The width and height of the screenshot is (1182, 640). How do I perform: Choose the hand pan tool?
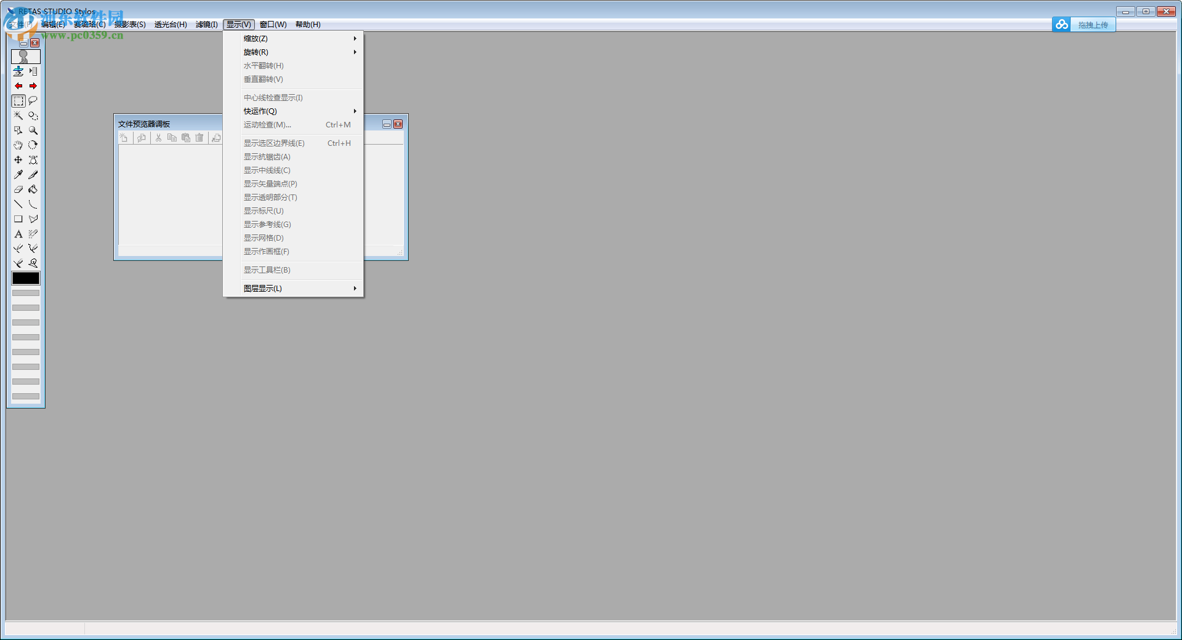(x=18, y=145)
